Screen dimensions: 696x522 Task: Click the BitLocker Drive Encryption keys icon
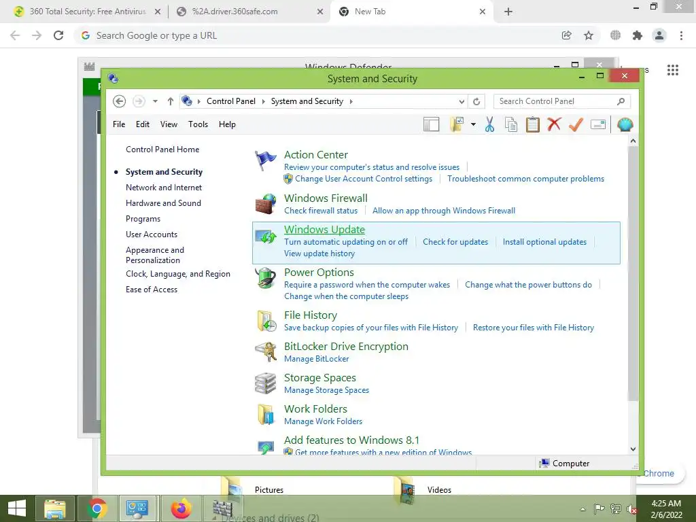click(266, 352)
